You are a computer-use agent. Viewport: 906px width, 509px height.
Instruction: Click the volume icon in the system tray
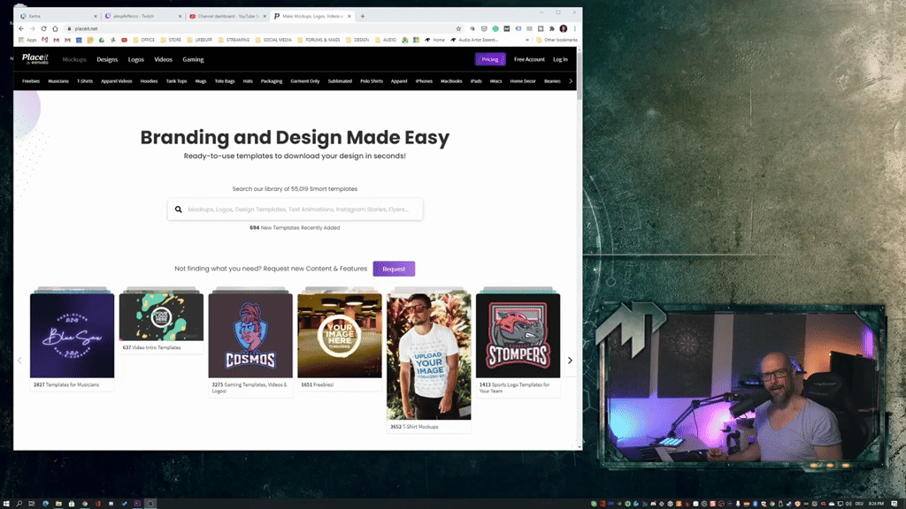[x=848, y=504]
